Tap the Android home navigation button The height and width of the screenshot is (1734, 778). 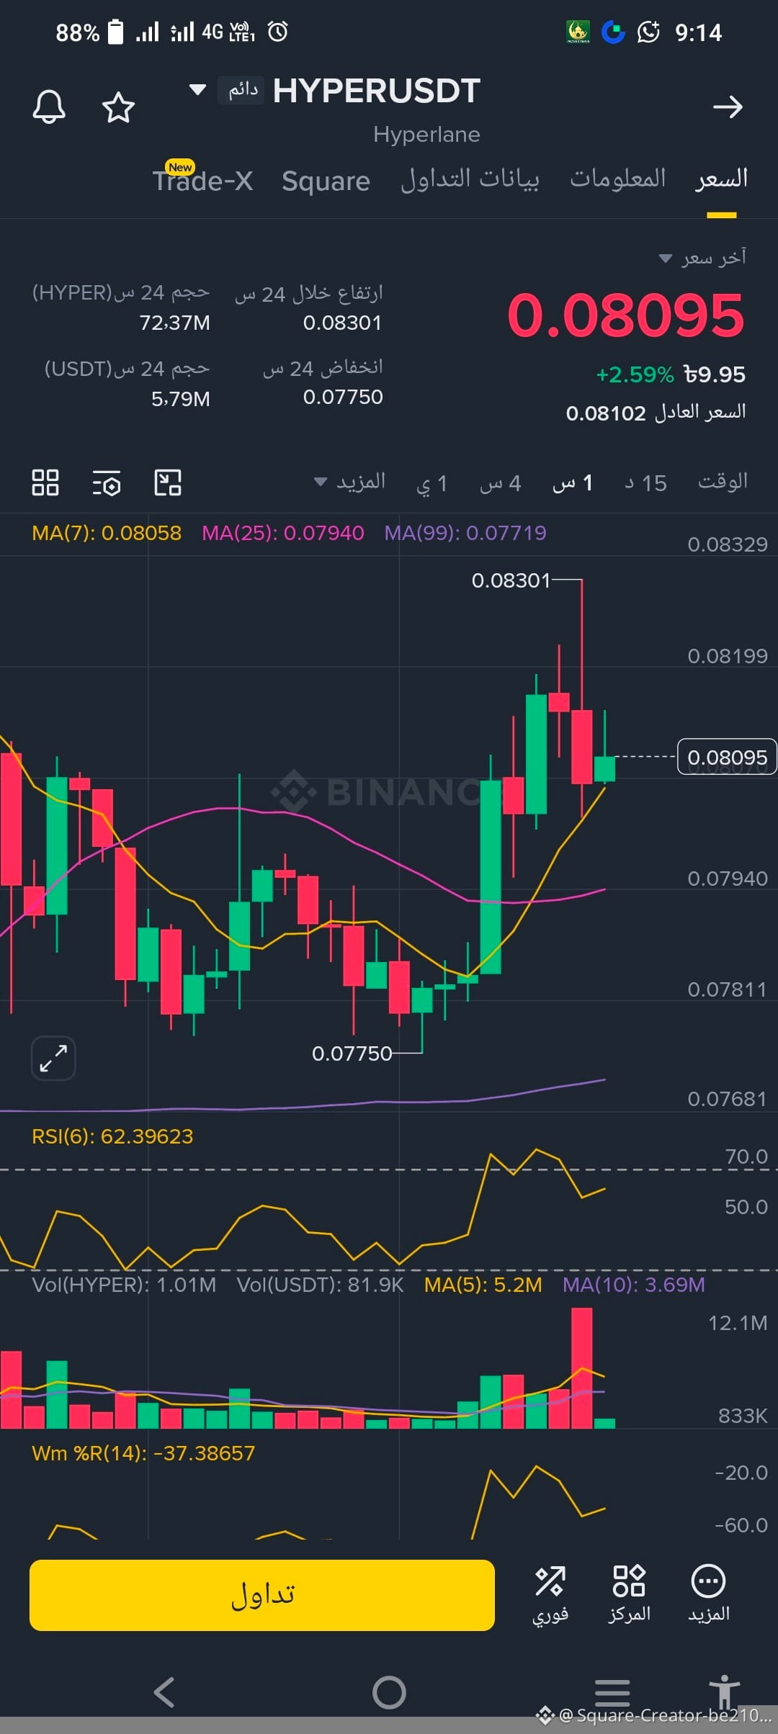coord(389,1692)
